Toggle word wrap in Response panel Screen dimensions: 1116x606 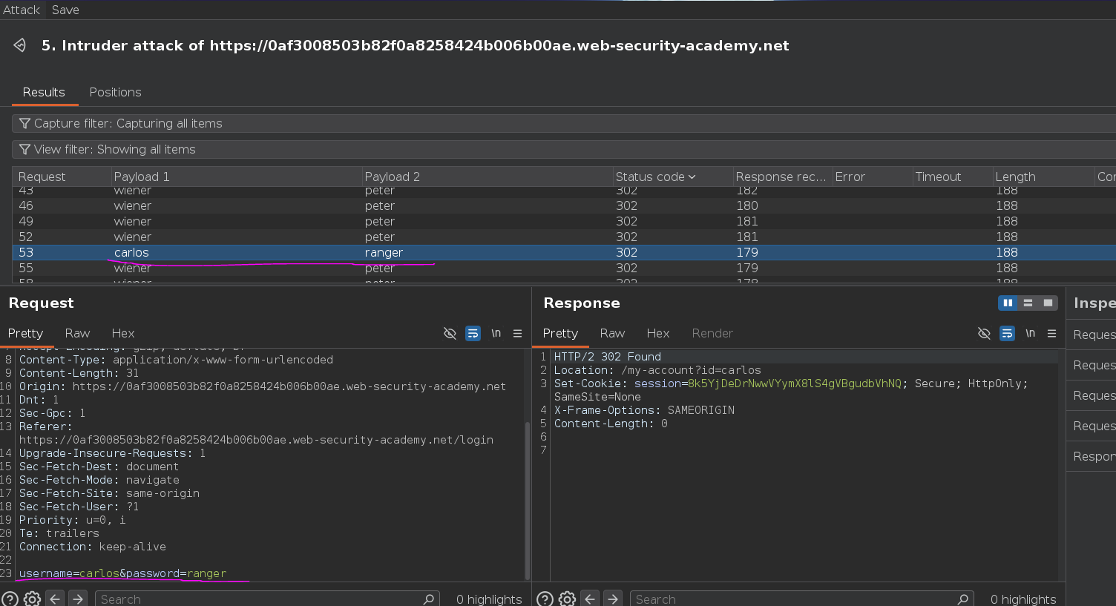point(1007,333)
